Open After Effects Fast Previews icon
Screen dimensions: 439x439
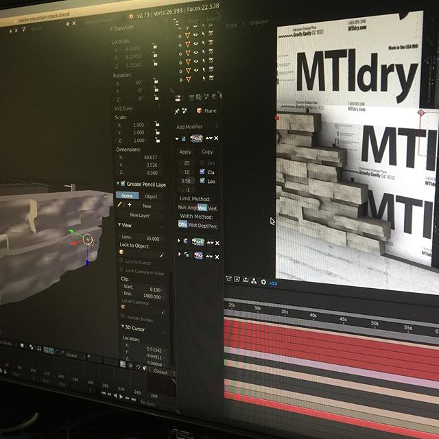[237, 279]
